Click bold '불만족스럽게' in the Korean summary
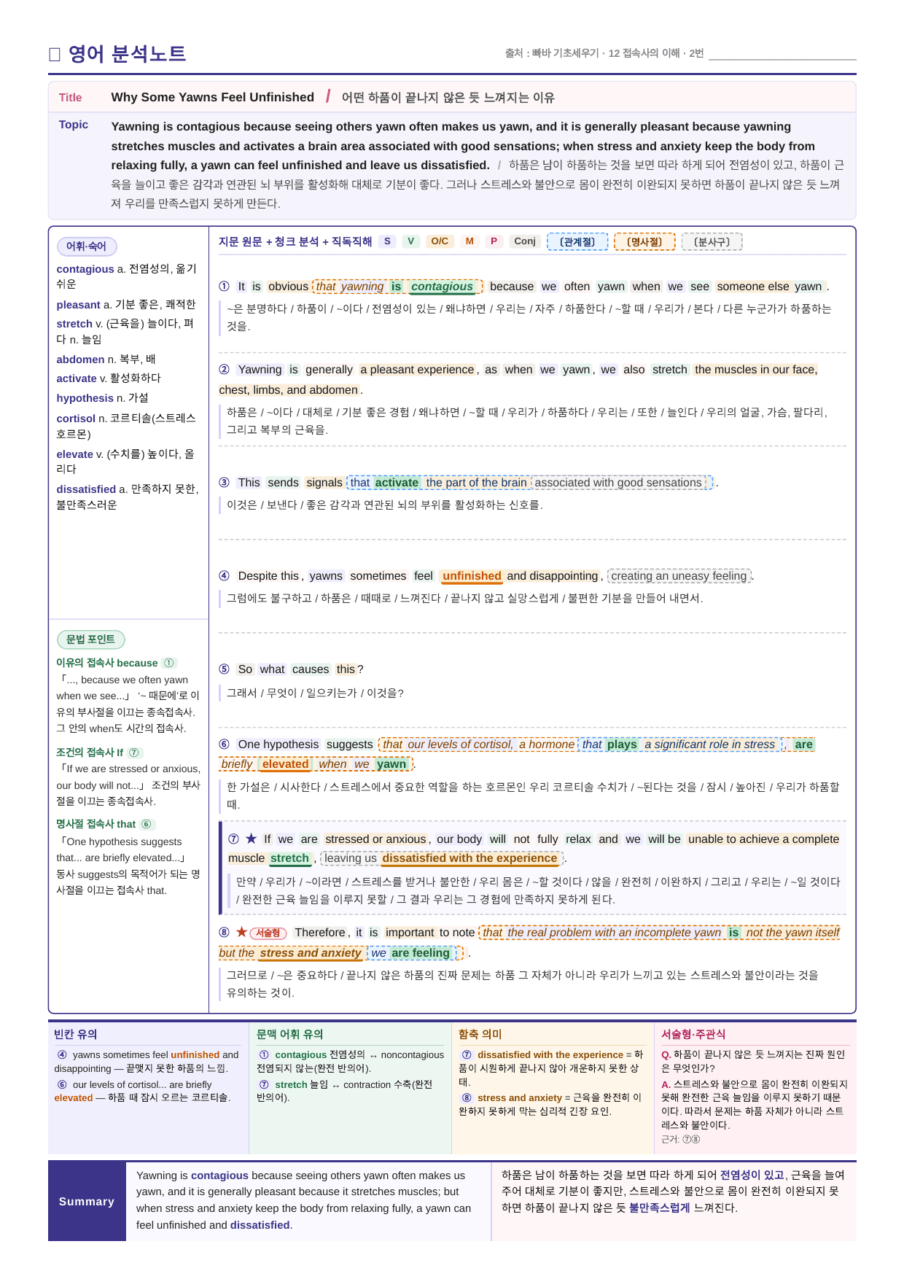This screenshot has width=904, height=1279. tap(660, 1208)
